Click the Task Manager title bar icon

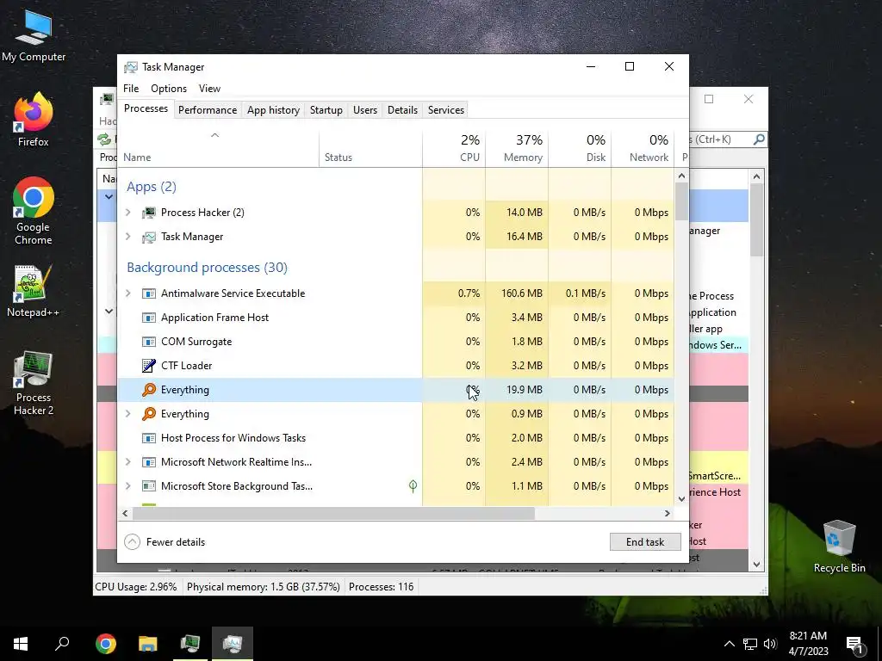coord(131,67)
